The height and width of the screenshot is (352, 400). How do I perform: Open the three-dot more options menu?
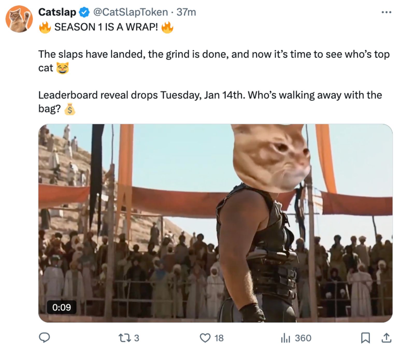(386, 12)
